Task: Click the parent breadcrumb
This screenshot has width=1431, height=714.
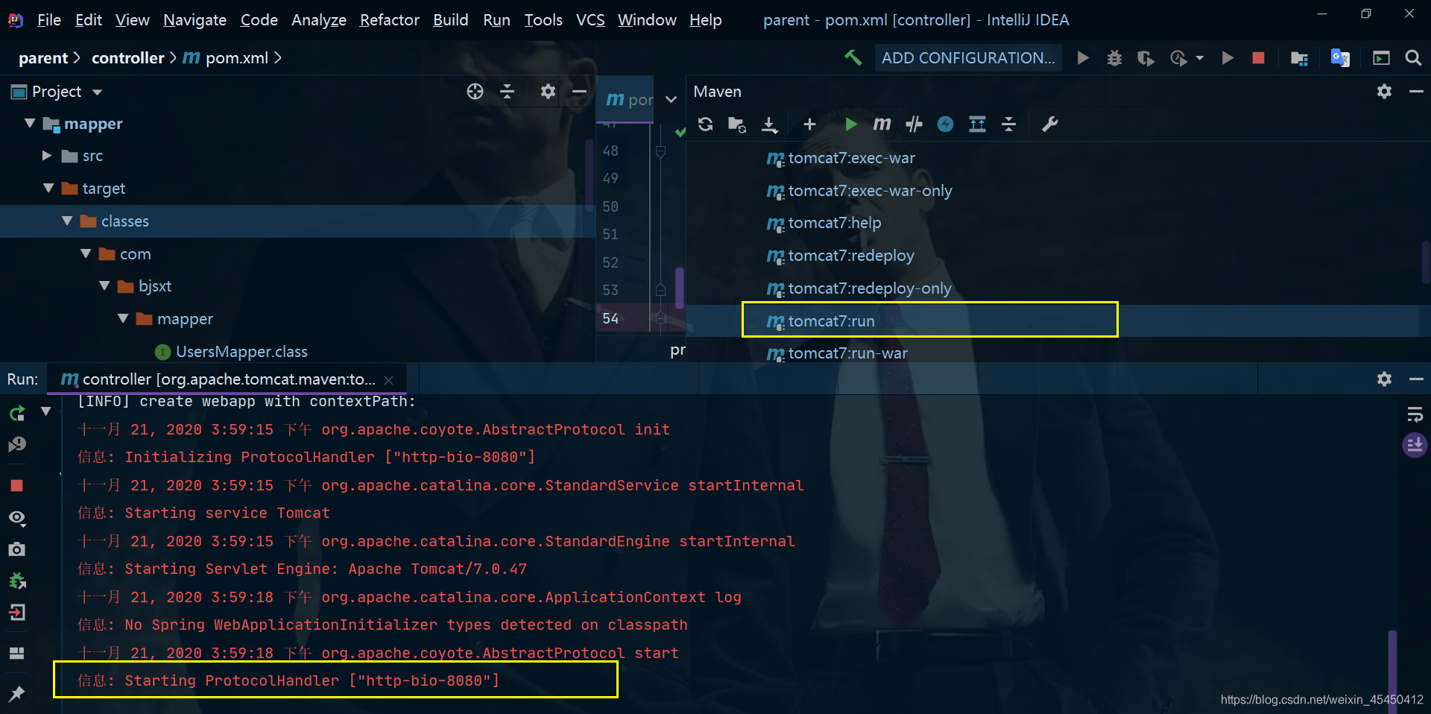Action: click(x=43, y=58)
